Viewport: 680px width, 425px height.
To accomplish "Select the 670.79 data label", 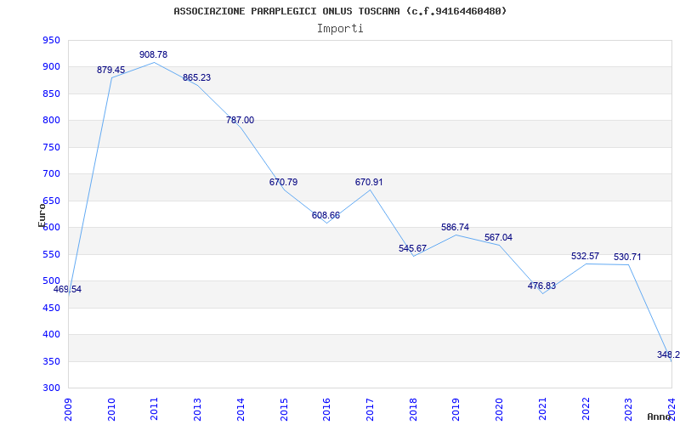I will click(283, 183).
